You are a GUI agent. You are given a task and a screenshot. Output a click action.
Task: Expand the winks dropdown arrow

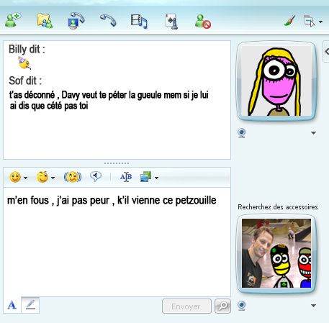coord(53,178)
